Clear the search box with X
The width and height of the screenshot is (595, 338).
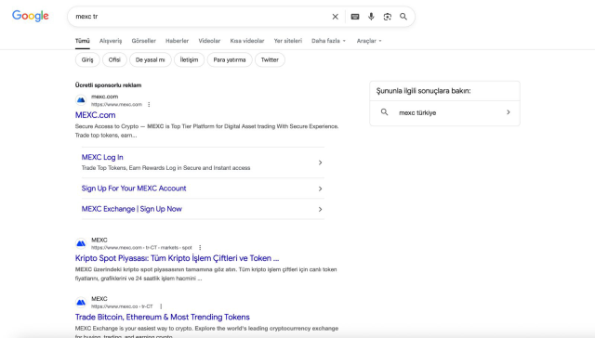point(335,17)
